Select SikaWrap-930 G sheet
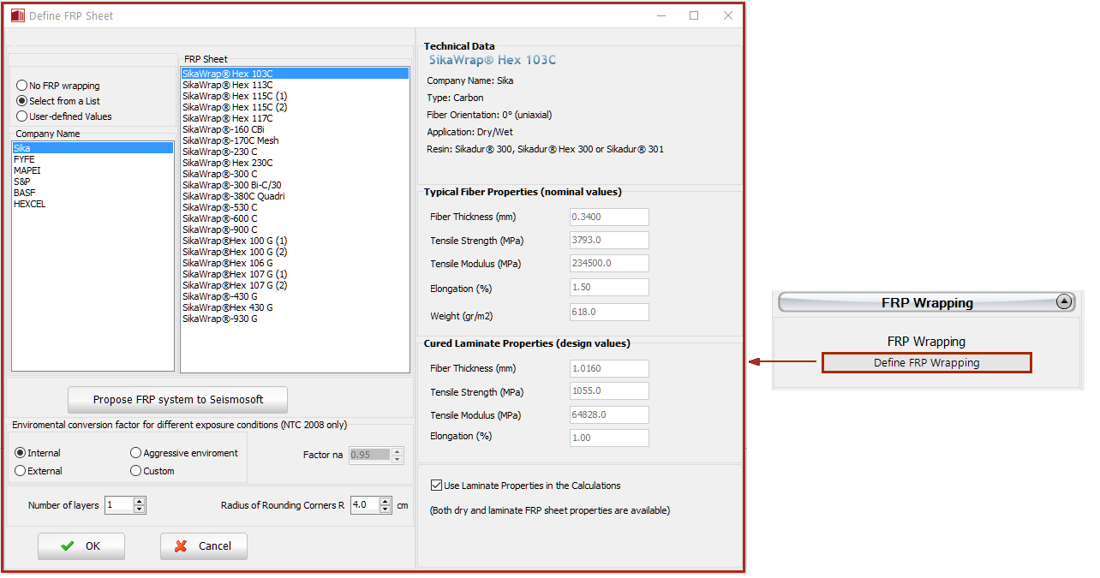Viewport: 1100px width, 578px height. coord(295,319)
